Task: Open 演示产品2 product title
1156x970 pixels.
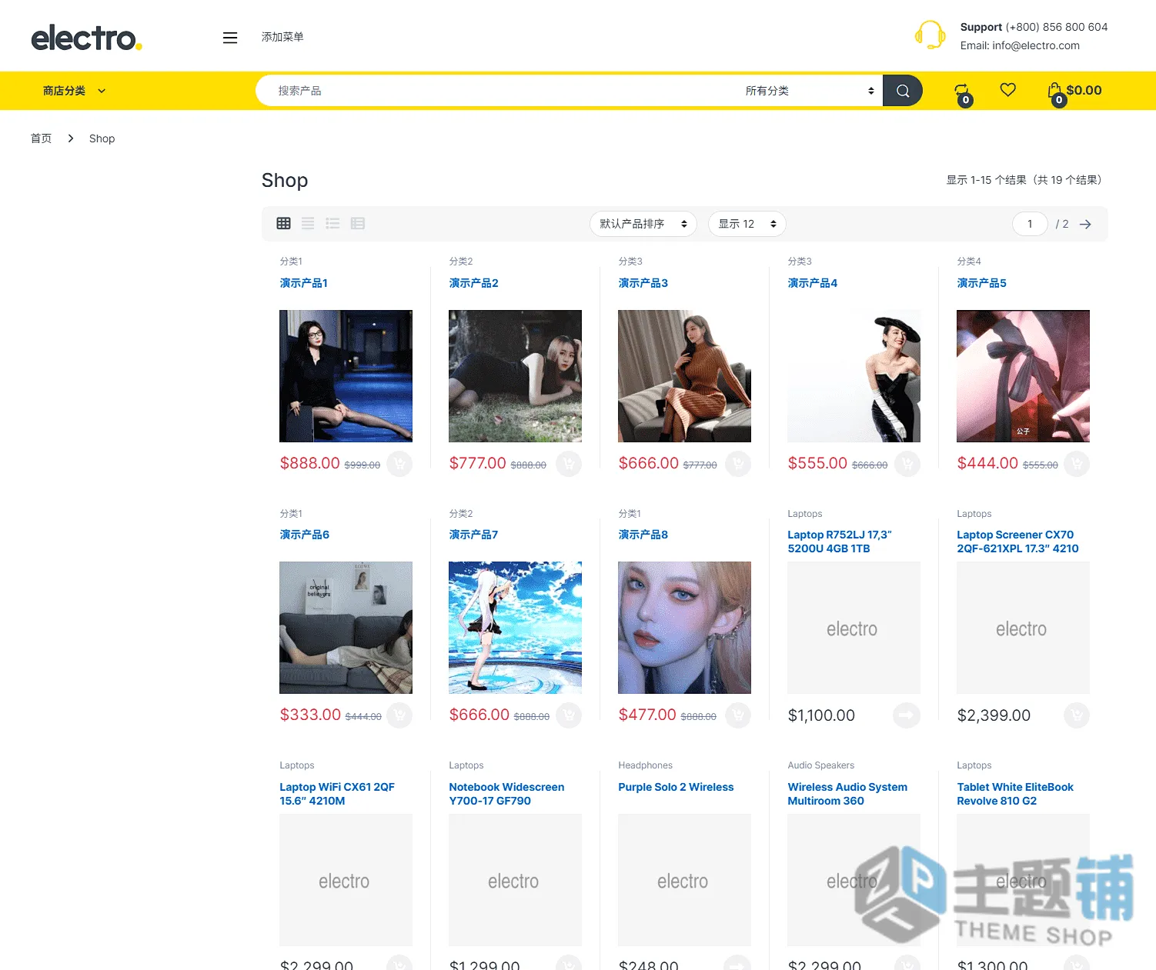Action: [x=474, y=283]
